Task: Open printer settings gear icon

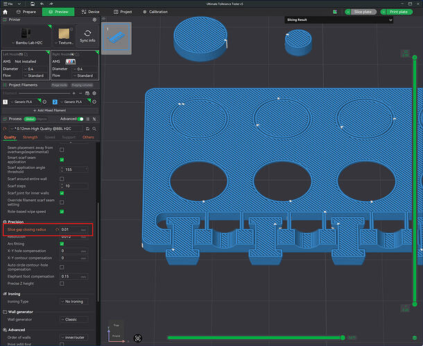Action: pyautogui.click(x=94, y=19)
